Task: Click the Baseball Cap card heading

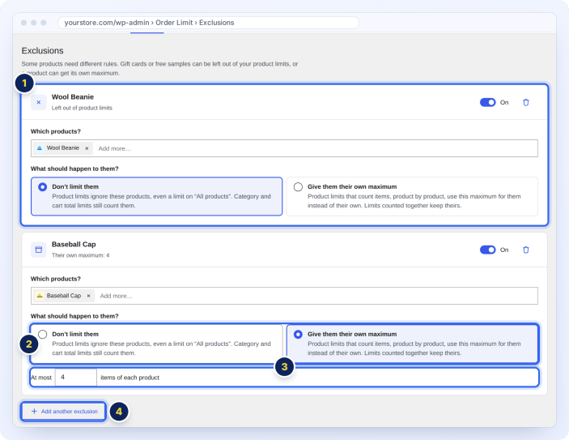Action: pos(74,244)
